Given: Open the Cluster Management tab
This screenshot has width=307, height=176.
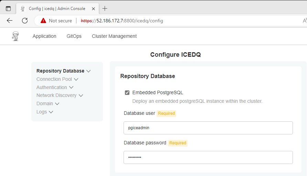Looking at the screenshot, I should pos(114,36).
